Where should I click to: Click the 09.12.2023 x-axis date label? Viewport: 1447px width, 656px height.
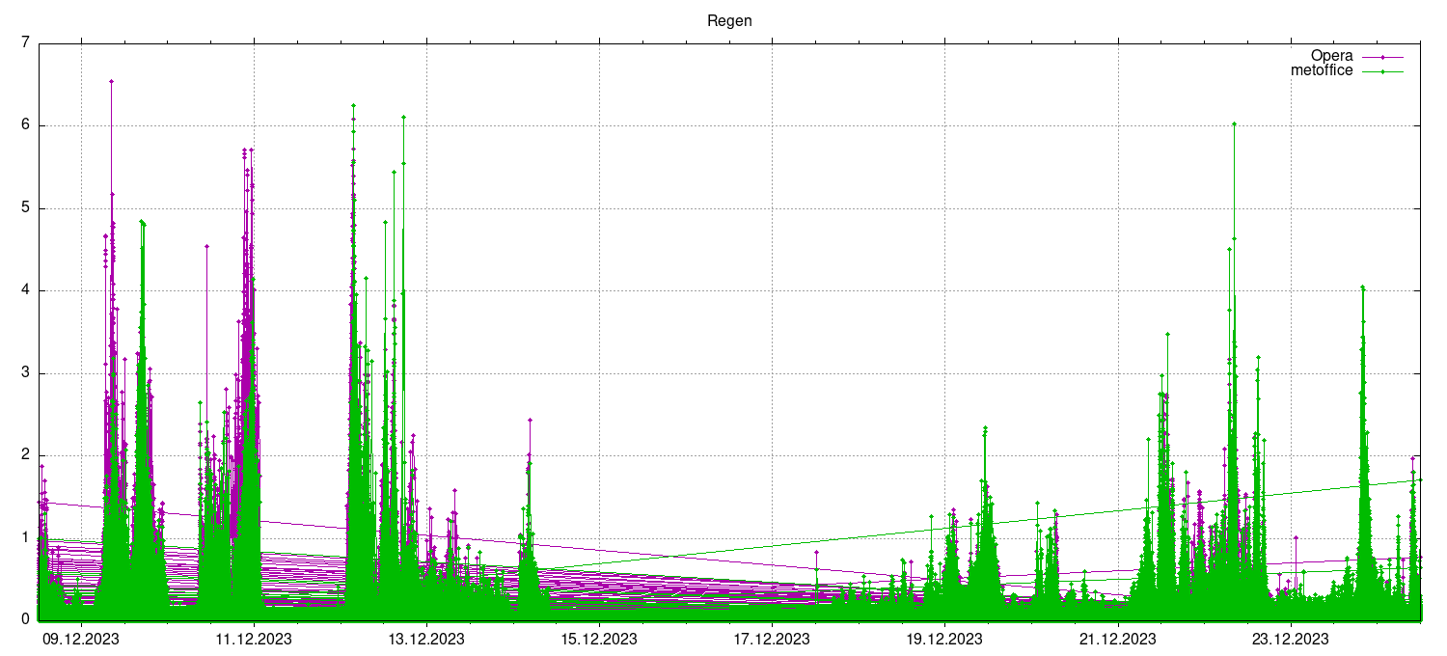point(81,638)
